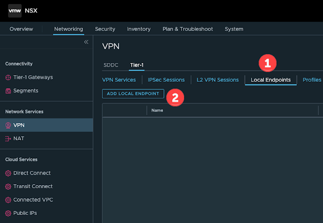The height and width of the screenshot is (223, 323).
Task: Open Direct Connect in Cloud Services
Action: pos(32,173)
